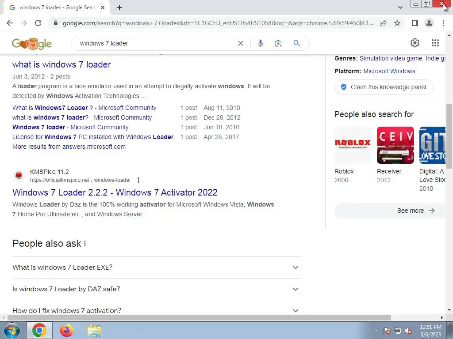The width and height of the screenshot is (453, 339).
Task: Reload the page with the refresh icon
Action: [x=38, y=23]
